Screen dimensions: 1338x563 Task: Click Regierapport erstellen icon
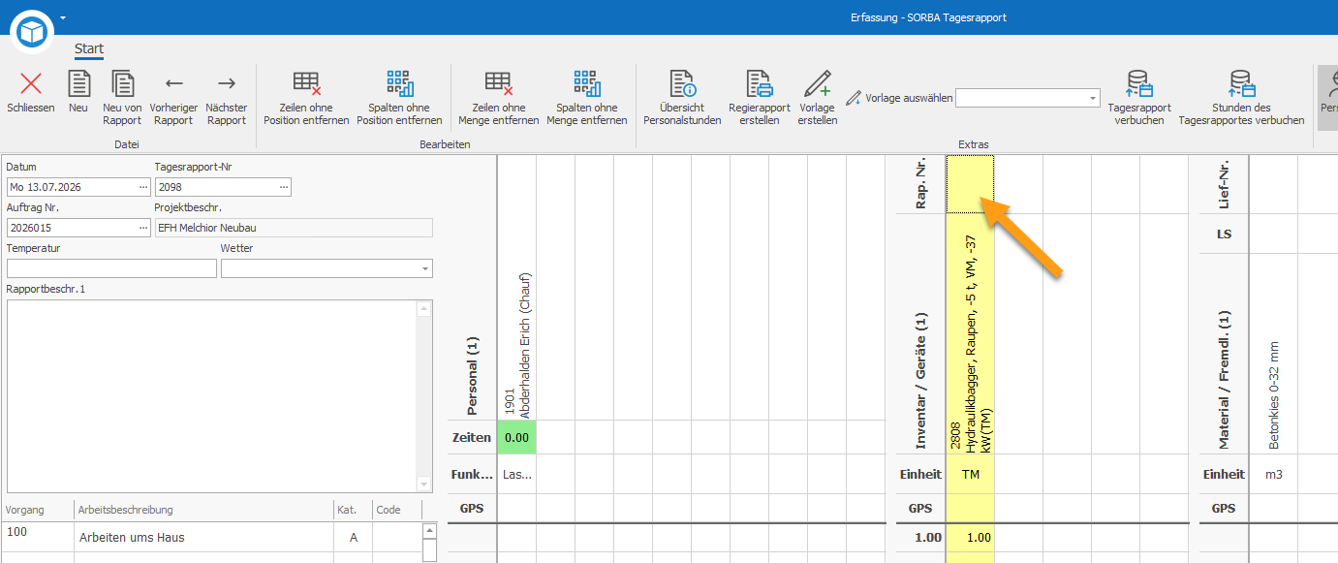(x=759, y=83)
